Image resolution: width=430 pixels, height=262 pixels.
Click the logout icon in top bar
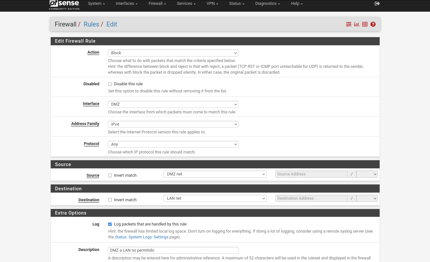coord(377,4)
